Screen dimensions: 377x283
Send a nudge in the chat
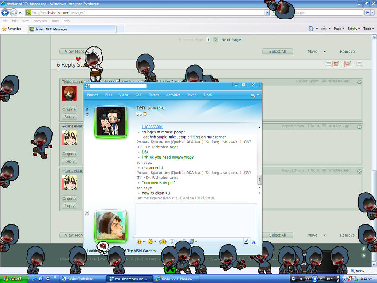pos(163,242)
